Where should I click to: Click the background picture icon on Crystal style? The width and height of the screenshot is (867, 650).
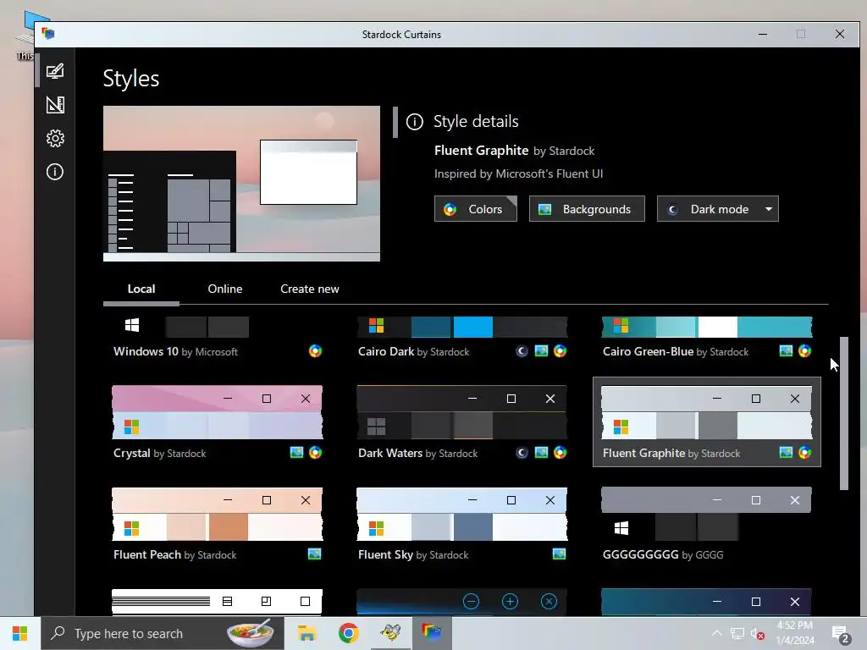(297, 453)
